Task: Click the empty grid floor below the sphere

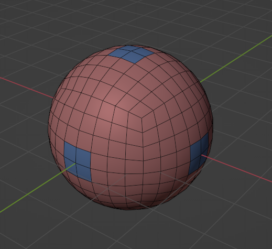Action: pos(136,229)
